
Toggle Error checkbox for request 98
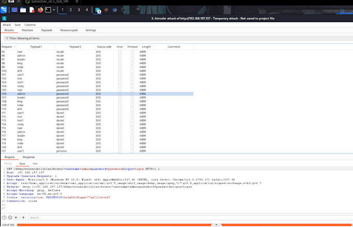120,63
